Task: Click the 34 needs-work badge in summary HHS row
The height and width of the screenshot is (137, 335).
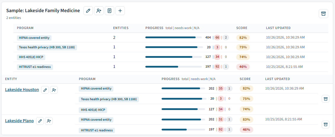Action: pyautogui.click(x=217, y=57)
